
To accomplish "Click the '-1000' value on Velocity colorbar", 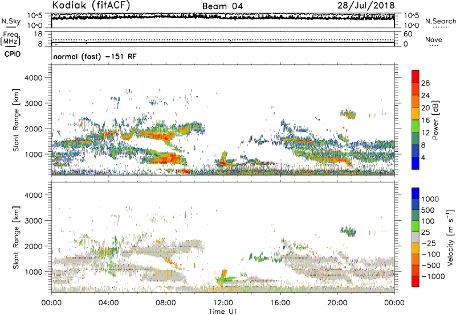I will (x=433, y=276).
